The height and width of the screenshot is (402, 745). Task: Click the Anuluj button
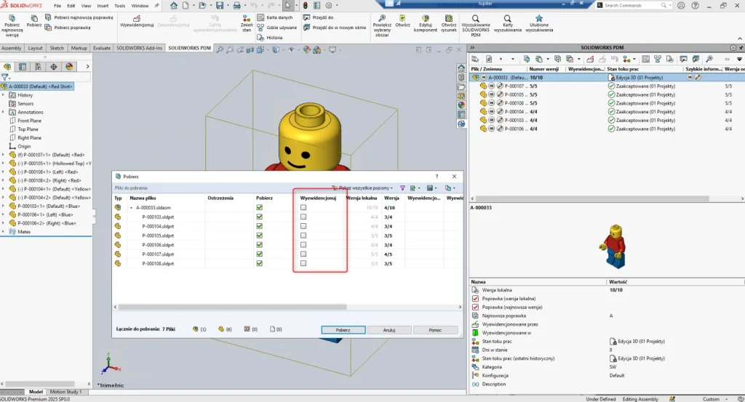389,330
